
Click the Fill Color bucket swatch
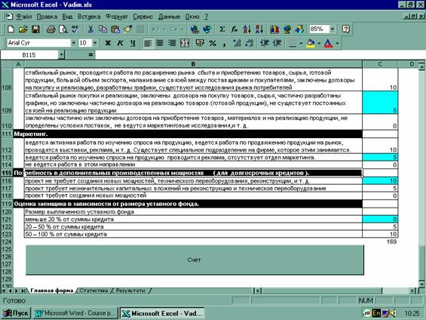(x=311, y=43)
